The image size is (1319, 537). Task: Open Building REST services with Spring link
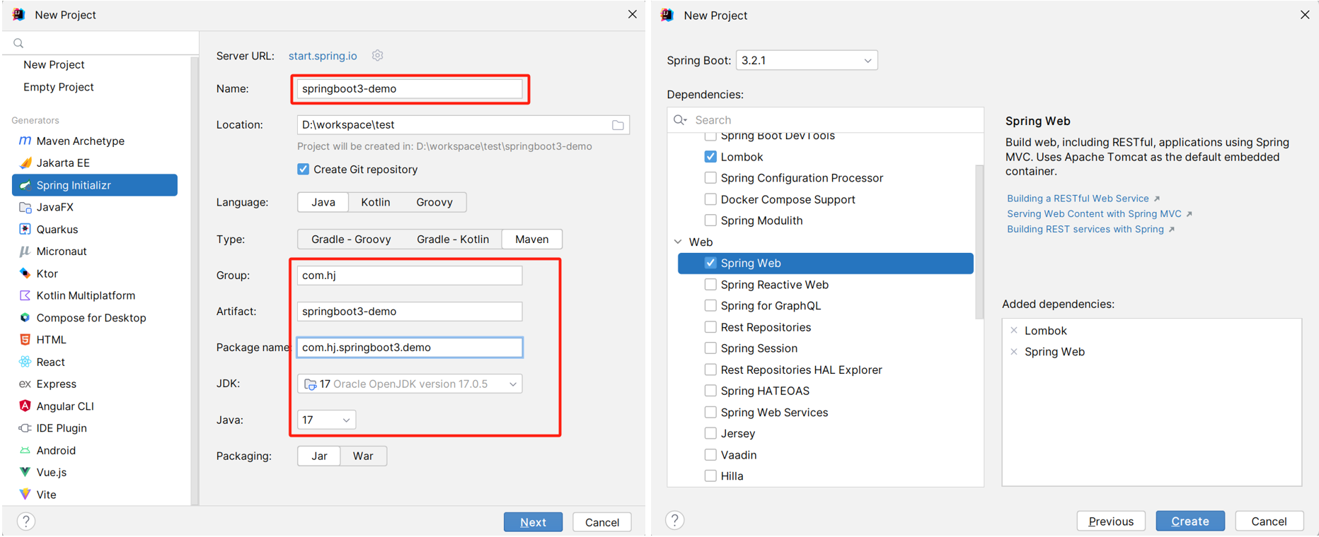1085,229
